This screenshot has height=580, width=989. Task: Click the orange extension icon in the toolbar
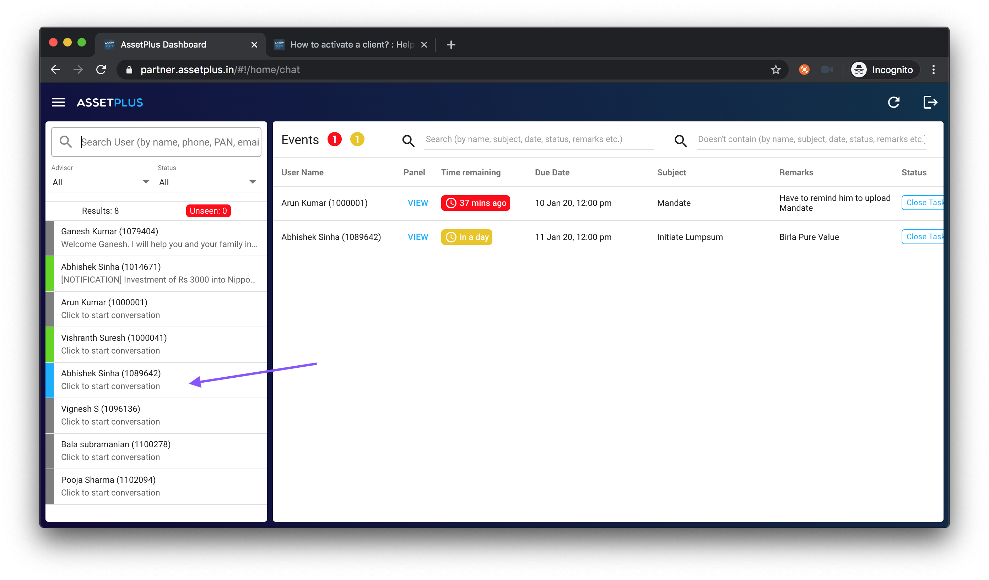[804, 70]
